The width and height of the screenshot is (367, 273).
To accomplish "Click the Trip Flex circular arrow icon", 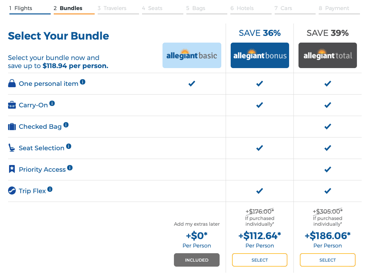I will [x=12, y=191].
